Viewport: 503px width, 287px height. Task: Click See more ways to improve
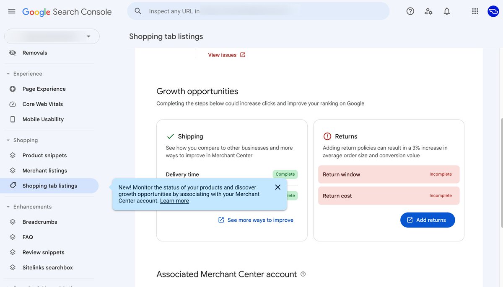coord(260,220)
